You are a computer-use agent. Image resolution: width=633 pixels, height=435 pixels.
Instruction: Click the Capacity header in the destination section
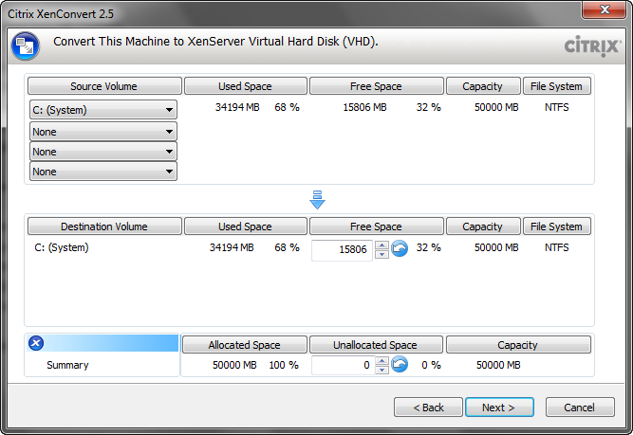(x=483, y=227)
